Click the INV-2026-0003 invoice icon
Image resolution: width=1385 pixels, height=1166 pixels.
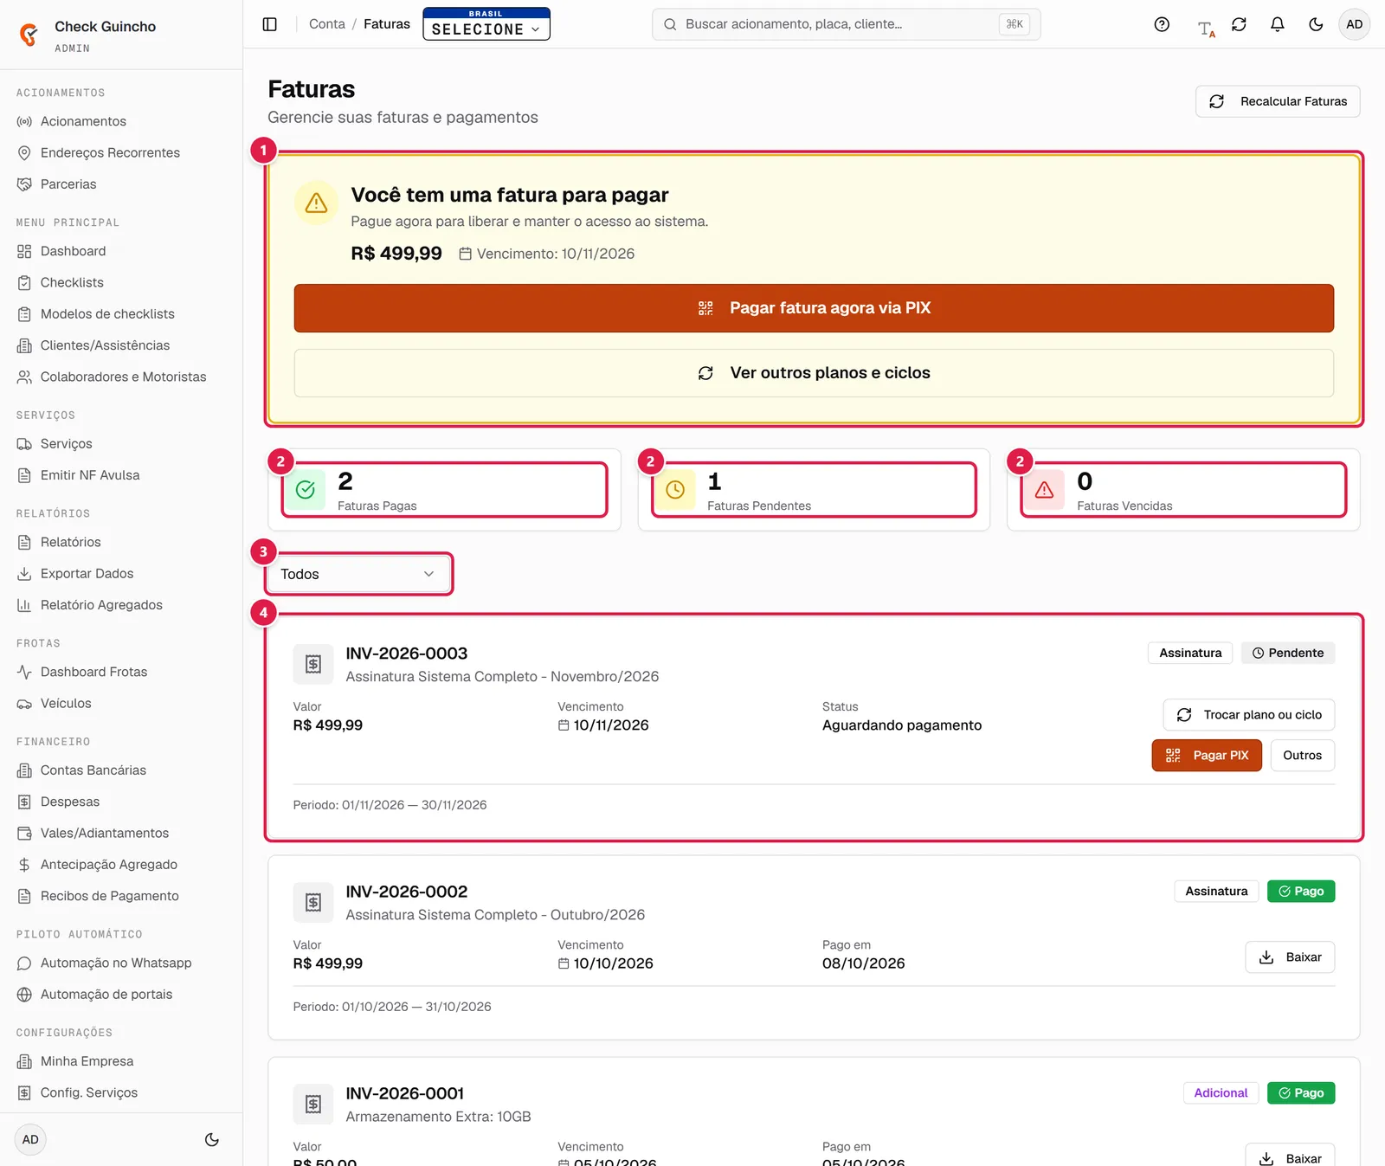coord(313,664)
